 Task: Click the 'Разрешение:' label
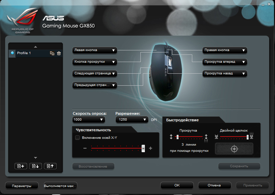(128, 113)
